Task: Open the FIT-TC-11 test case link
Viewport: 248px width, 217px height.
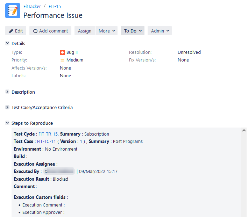Action: (x=46, y=141)
